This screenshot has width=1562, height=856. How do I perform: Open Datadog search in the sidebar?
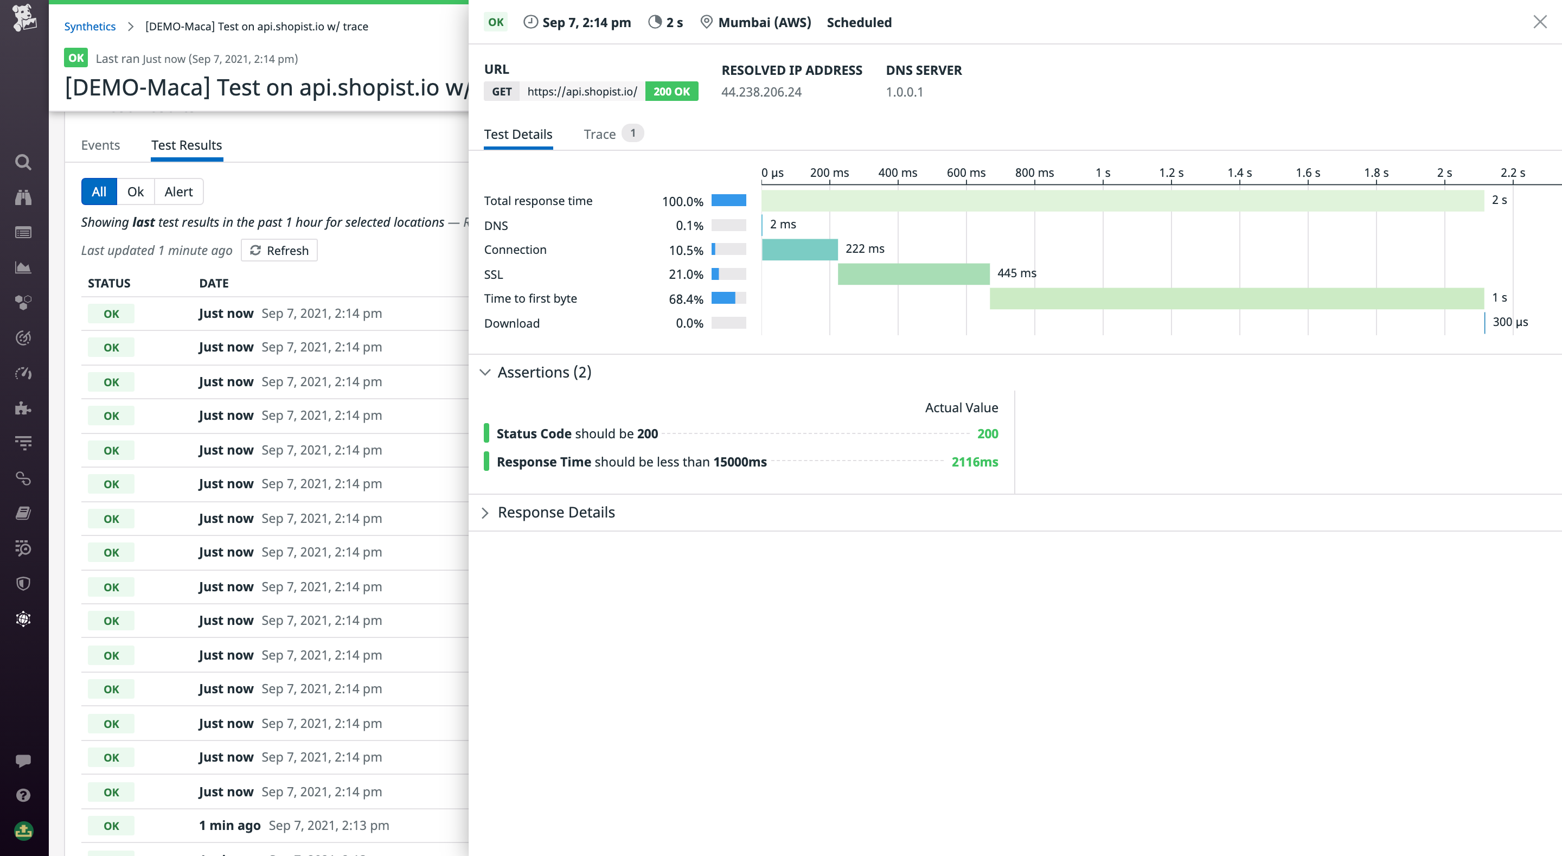coord(23,162)
